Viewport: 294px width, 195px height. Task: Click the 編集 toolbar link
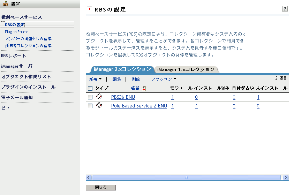[x=116, y=79]
